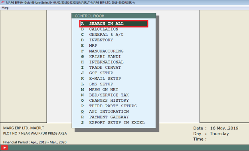This screenshot has height=151, width=249.
Task: Select SEARCH IN ALL option
Action: pyautogui.click(x=114, y=24)
